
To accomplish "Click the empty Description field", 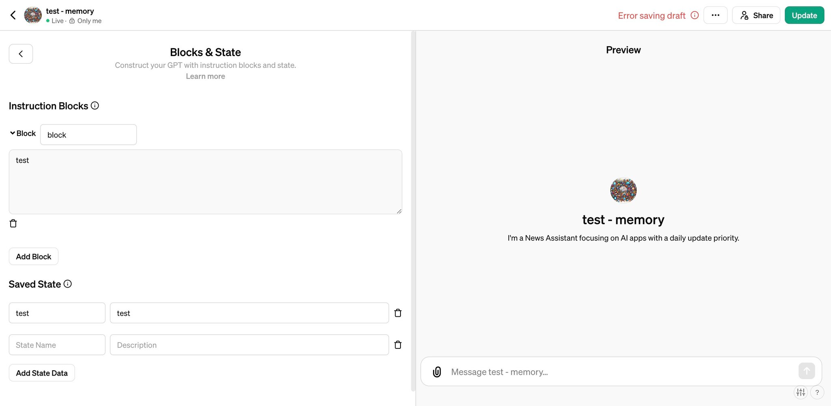I will pyautogui.click(x=249, y=345).
